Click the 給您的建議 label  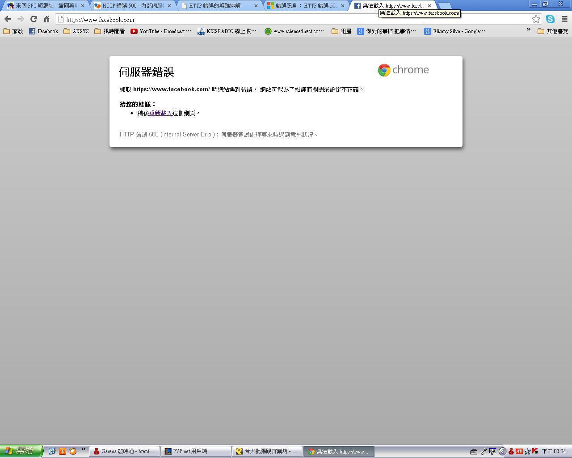point(138,104)
